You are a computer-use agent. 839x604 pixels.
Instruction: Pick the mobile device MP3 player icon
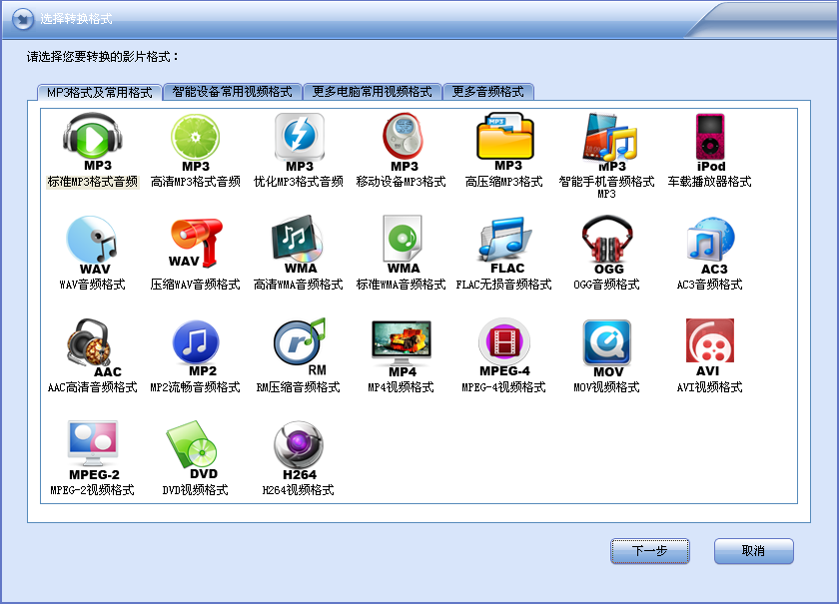(403, 142)
